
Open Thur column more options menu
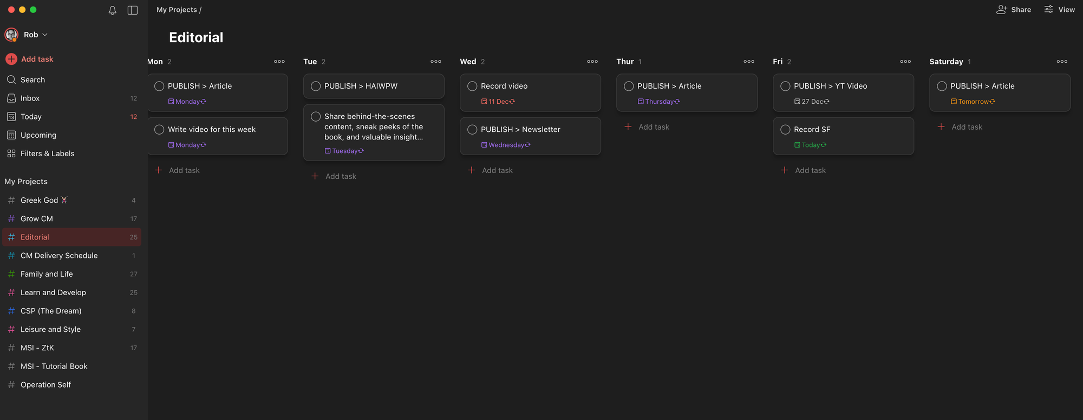pyautogui.click(x=749, y=62)
